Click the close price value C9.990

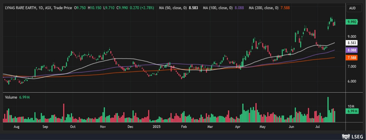click(x=122, y=8)
